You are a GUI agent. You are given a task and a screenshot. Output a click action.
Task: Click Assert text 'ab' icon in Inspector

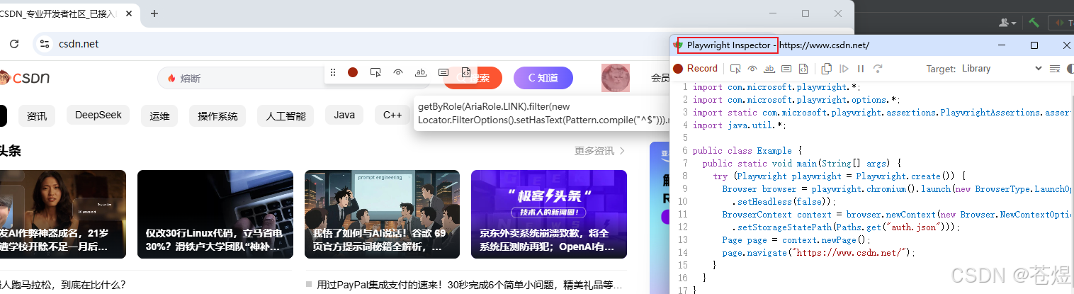769,69
